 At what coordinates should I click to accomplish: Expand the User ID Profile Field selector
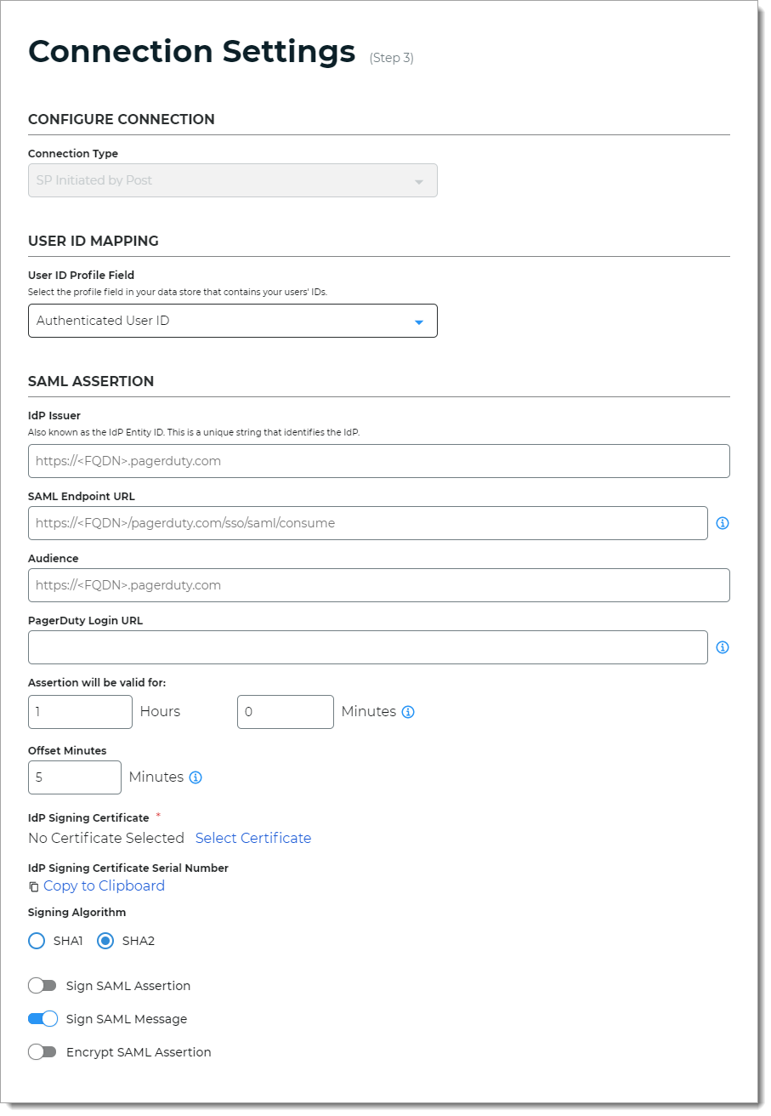click(x=232, y=321)
